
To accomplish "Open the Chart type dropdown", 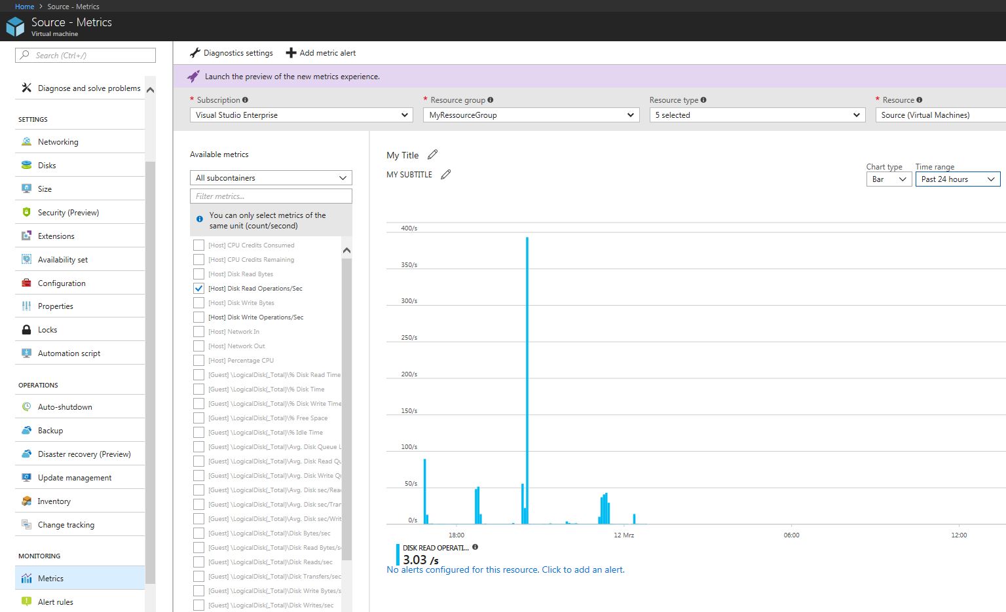I will point(889,179).
